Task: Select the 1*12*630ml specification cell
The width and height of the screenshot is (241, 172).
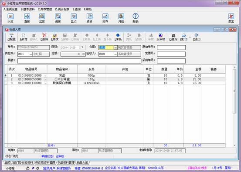Action: 92,83
